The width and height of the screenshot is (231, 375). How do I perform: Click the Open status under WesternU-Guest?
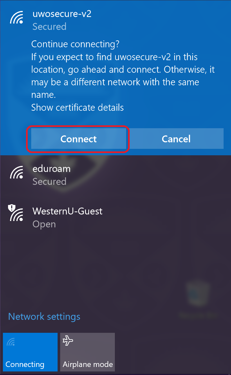[x=44, y=224]
